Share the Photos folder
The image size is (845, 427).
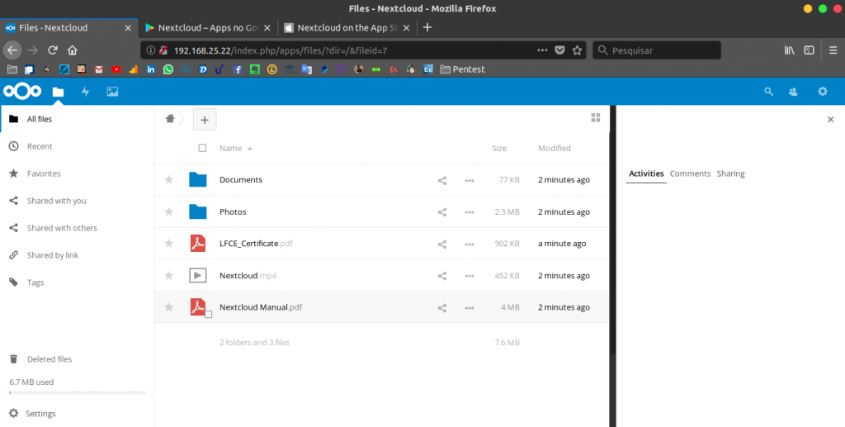pyautogui.click(x=442, y=212)
